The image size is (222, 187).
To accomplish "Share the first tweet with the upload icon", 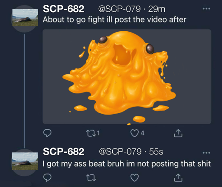I will (x=178, y=133).
